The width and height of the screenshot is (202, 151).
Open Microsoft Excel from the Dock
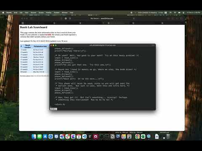[143, 136]
